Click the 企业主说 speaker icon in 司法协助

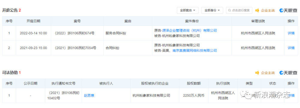pos(257,73)
